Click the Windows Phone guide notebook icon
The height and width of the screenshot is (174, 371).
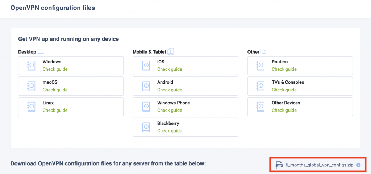click(146, 107)
